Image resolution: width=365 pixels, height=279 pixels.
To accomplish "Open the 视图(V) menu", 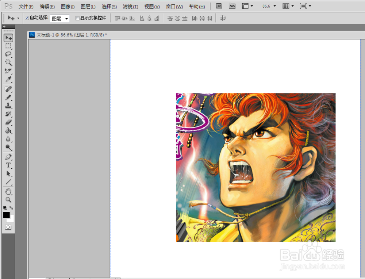I will pos(152,7).
